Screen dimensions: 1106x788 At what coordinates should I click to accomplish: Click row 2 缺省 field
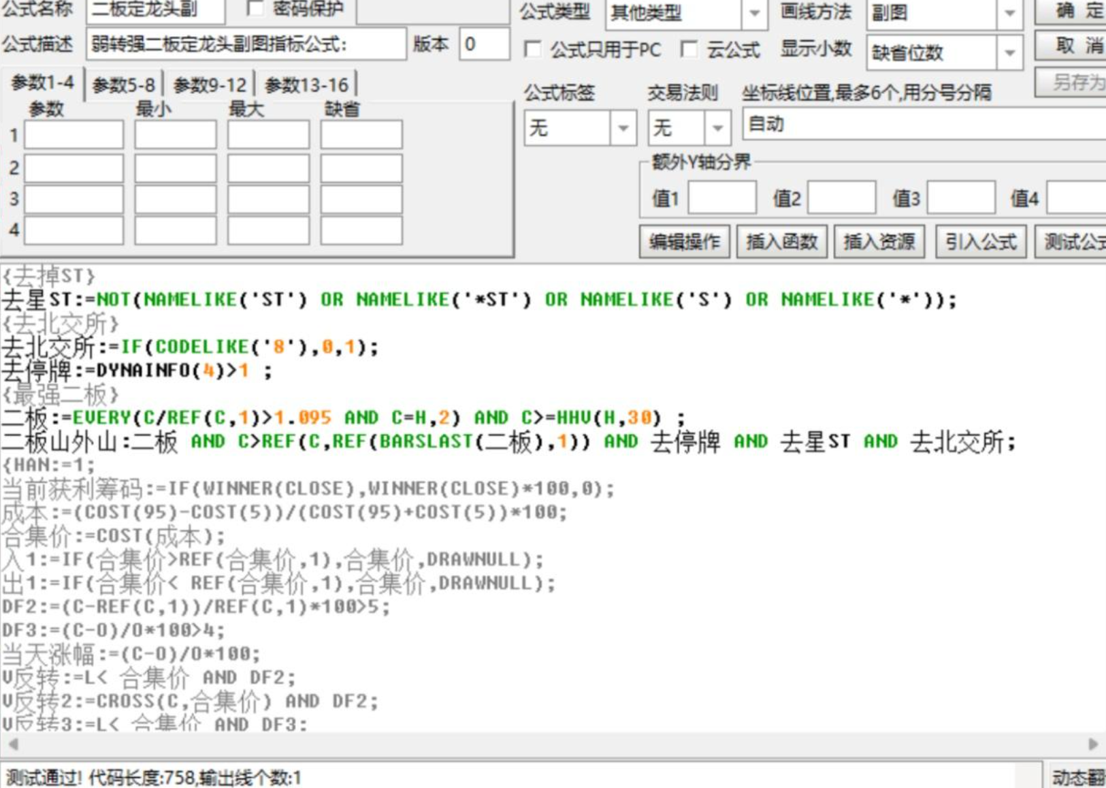tap(361, 168)
